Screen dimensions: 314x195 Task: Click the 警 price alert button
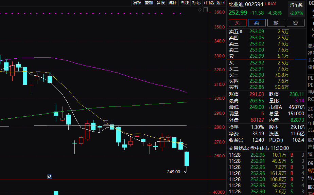click(295, 23)
